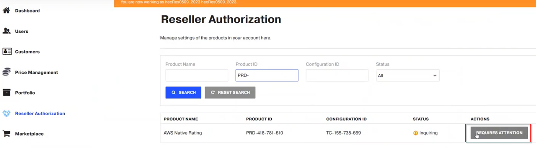Click the Reseller Authorization handshake icon
Screen dimensions: 536x155
6,113
